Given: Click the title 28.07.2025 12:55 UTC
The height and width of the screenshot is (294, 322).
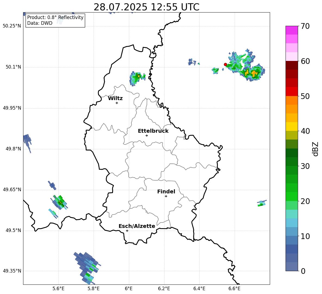Looking at the screenshot, I should [146, 7].
